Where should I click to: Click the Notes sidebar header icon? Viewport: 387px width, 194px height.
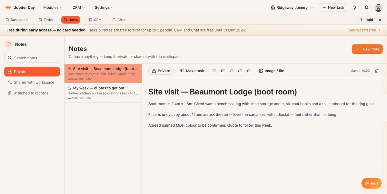(9, 44)
